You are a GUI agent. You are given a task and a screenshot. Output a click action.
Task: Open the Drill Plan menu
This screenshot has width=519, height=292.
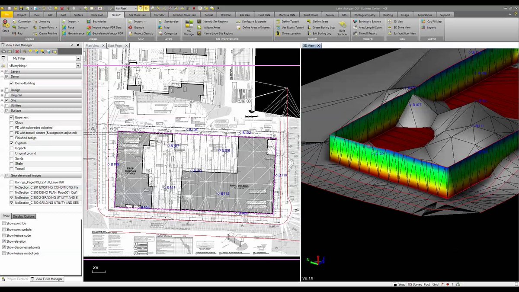click(x=226, y=14)
